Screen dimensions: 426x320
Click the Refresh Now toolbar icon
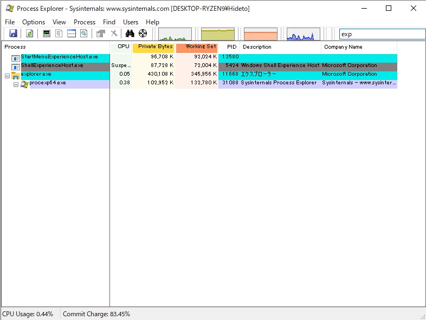(x=29, y=34)
